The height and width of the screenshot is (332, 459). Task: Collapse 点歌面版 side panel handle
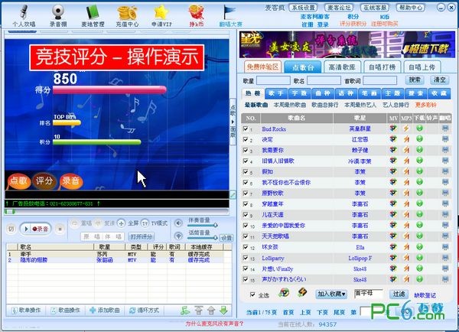pos(233,122)
